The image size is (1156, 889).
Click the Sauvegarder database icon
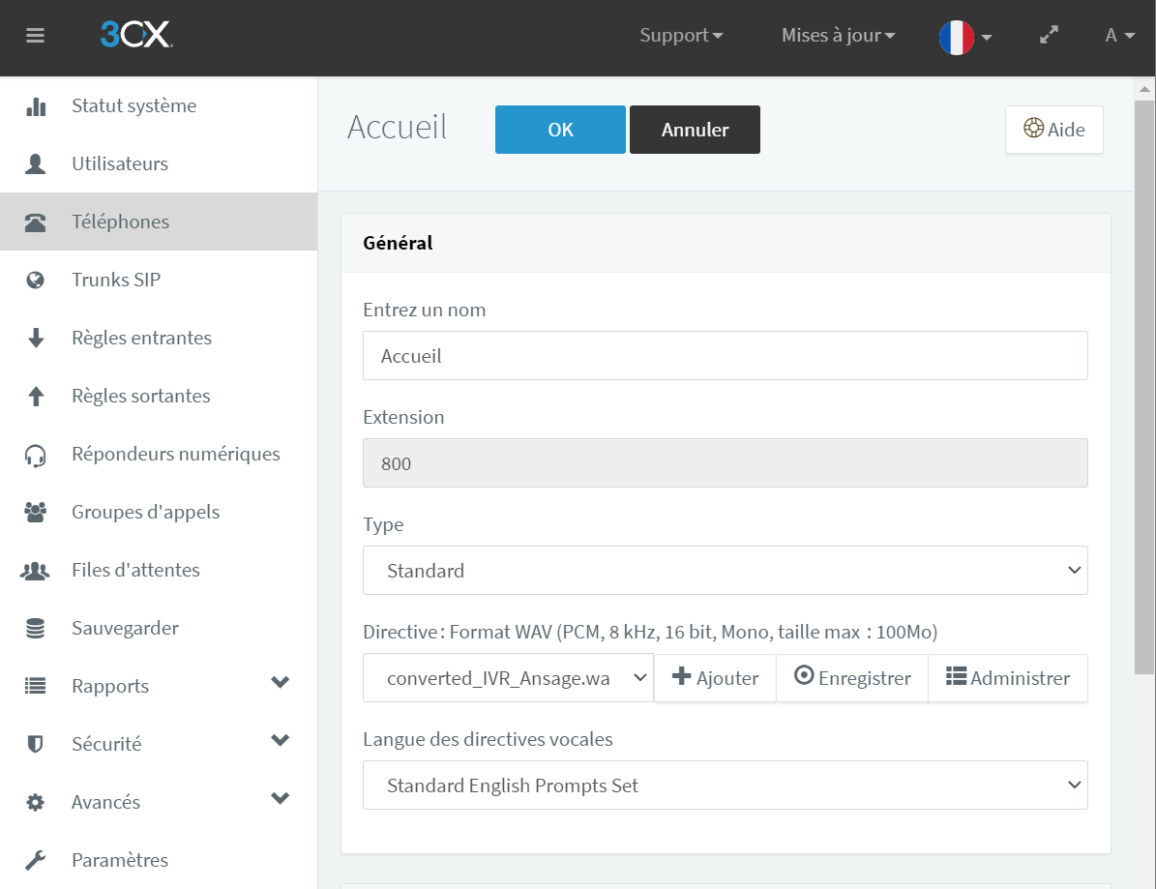(x=36, y=628)
